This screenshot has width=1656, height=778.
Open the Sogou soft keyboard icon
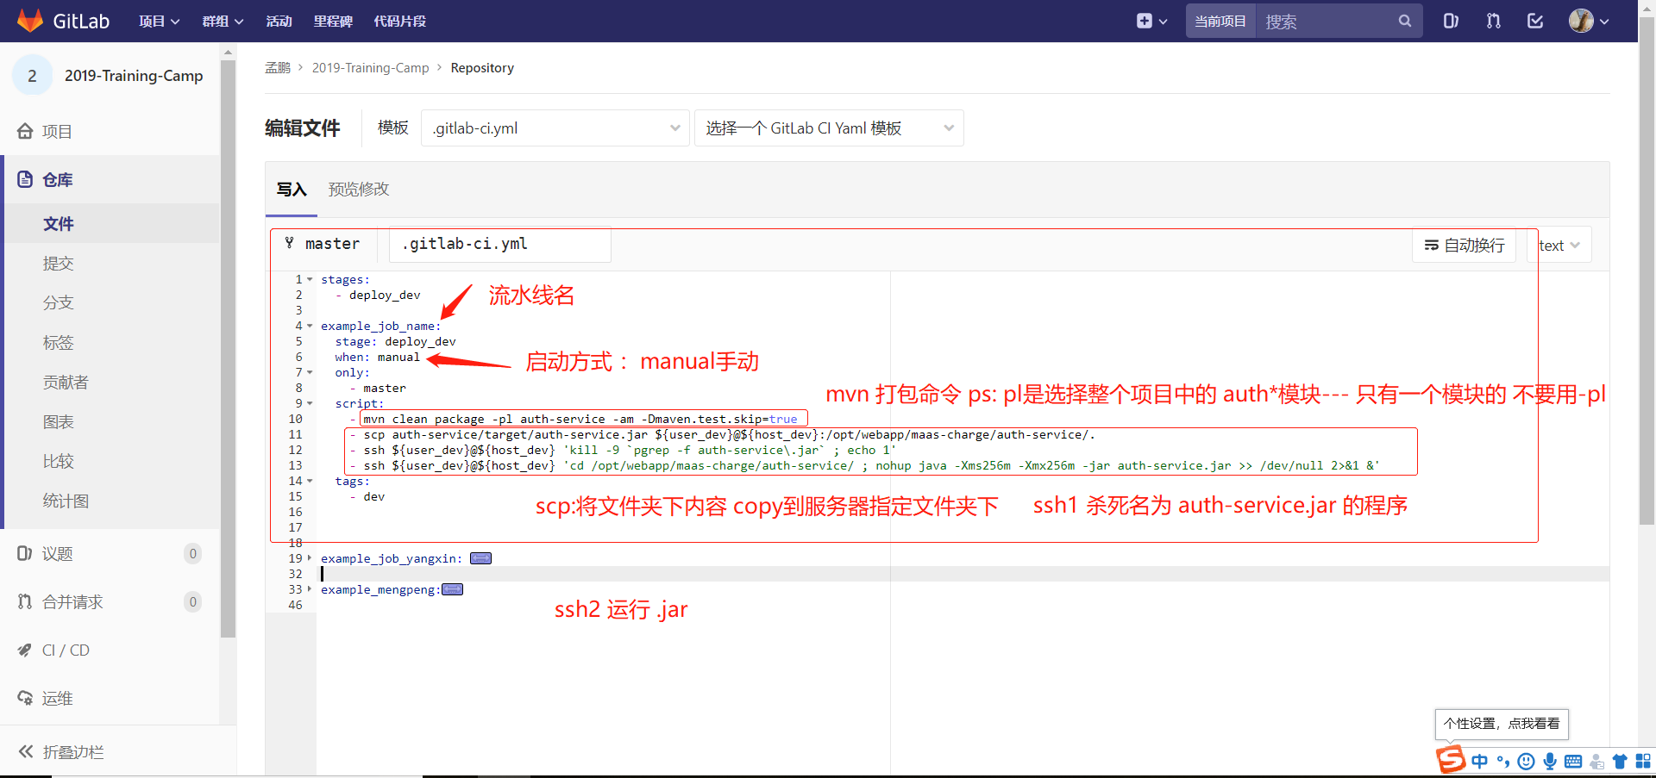click(x=1575, y=761)
